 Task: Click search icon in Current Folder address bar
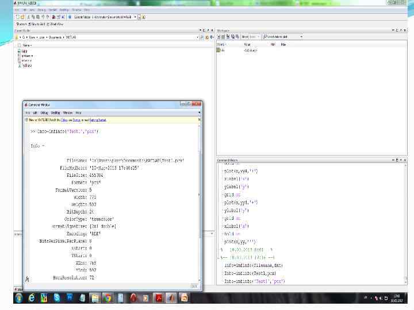coord(202,37)
